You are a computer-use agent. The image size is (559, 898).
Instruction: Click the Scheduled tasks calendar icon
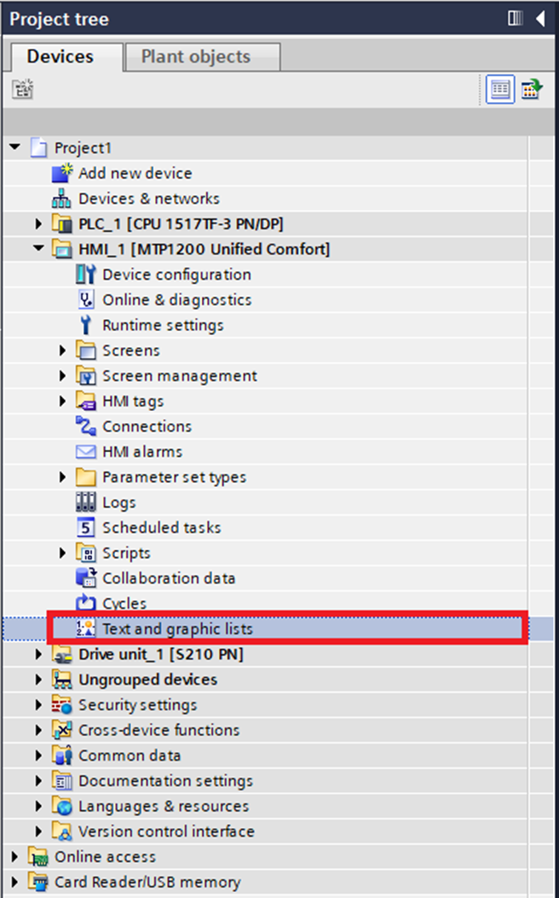point(86,528)
